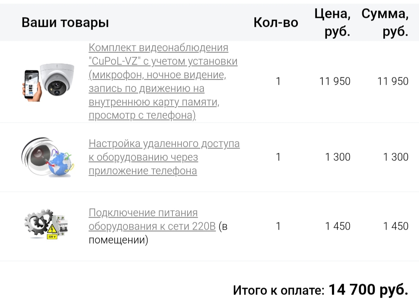The image size is (419, 305).
Task: Open the "Подключение питания оборудования" service link
Action: click(x=152, y=220)
